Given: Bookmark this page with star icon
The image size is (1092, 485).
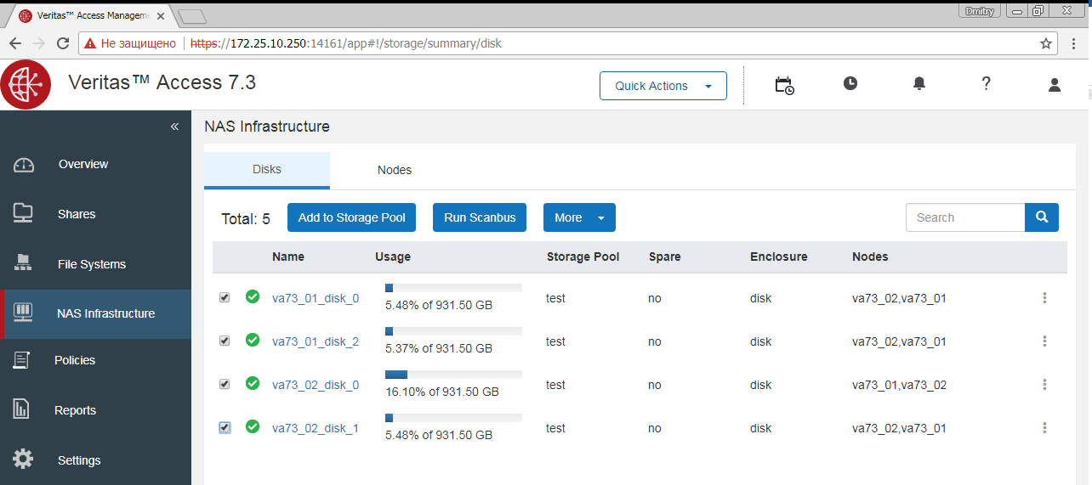Looking at the screenshot, I should (1046, 43).
